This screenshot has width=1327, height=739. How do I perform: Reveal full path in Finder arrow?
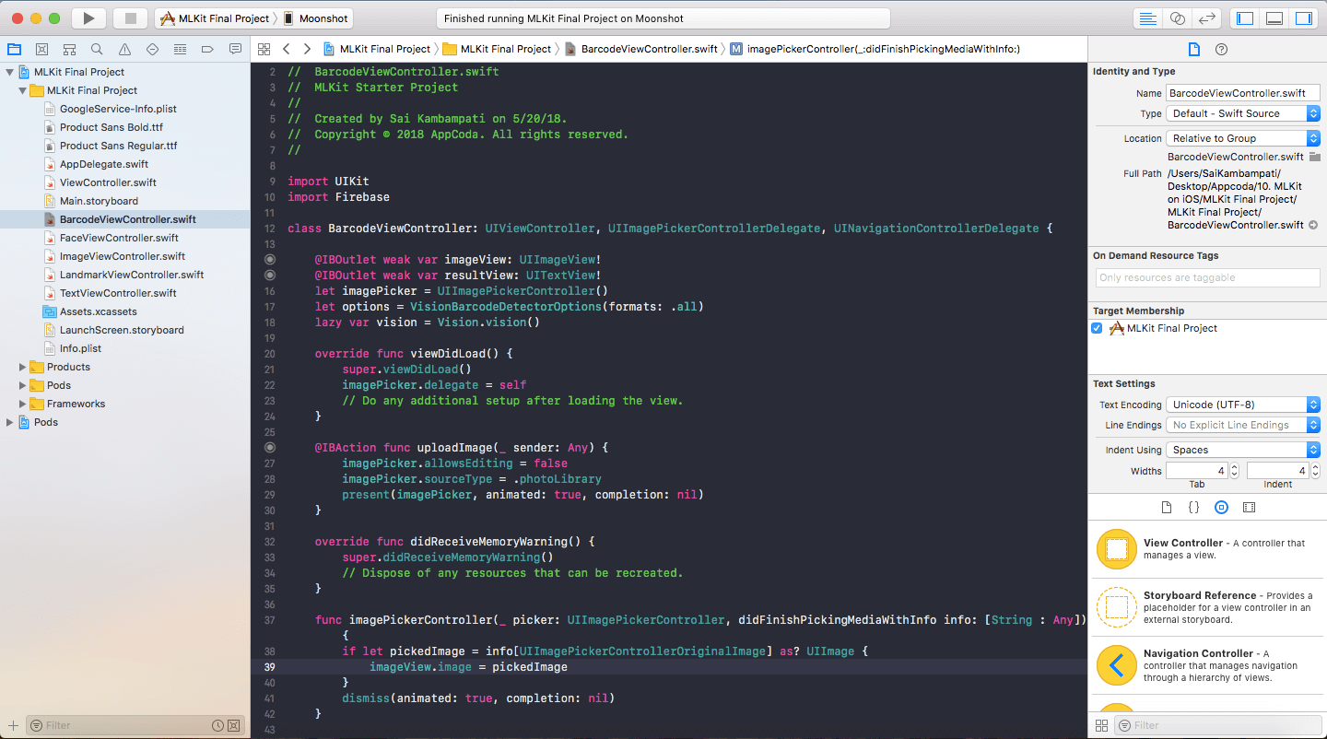click(x=1313, y=225)
